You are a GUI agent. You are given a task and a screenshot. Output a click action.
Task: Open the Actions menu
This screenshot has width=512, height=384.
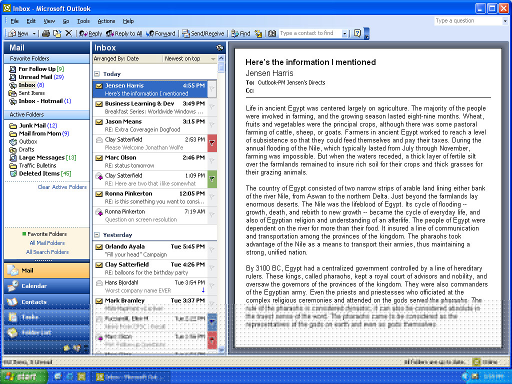[x=106, y=21]
